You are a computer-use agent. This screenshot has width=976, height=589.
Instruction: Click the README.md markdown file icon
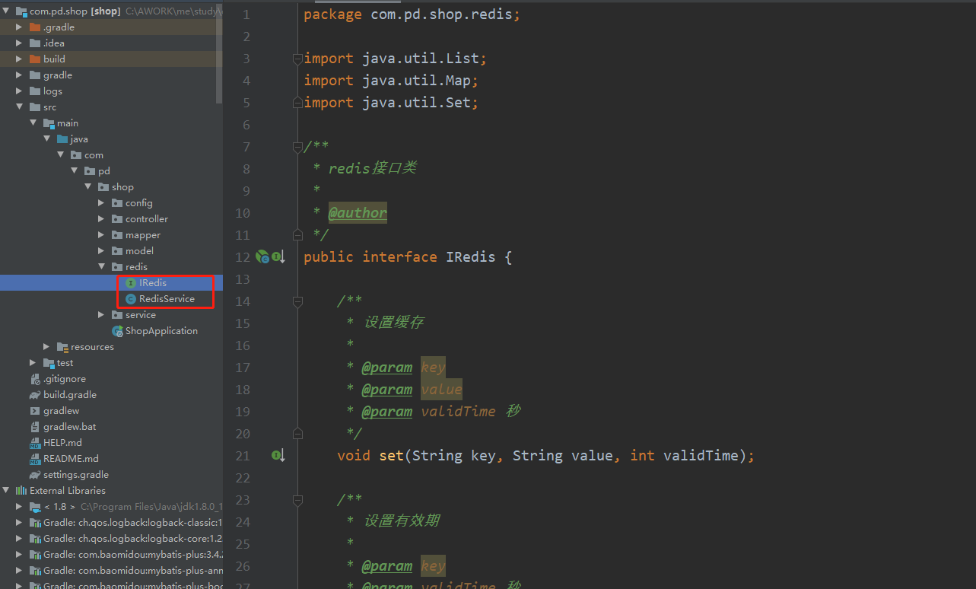(35, 459)
